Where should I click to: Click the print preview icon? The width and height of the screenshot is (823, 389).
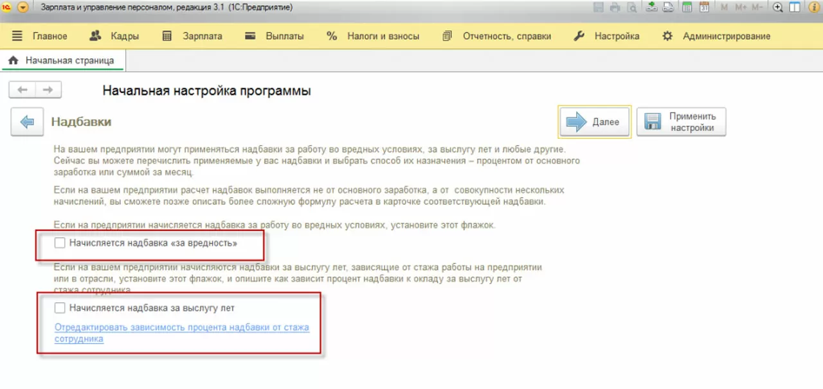pyautogui.click(x=631, y=8)
